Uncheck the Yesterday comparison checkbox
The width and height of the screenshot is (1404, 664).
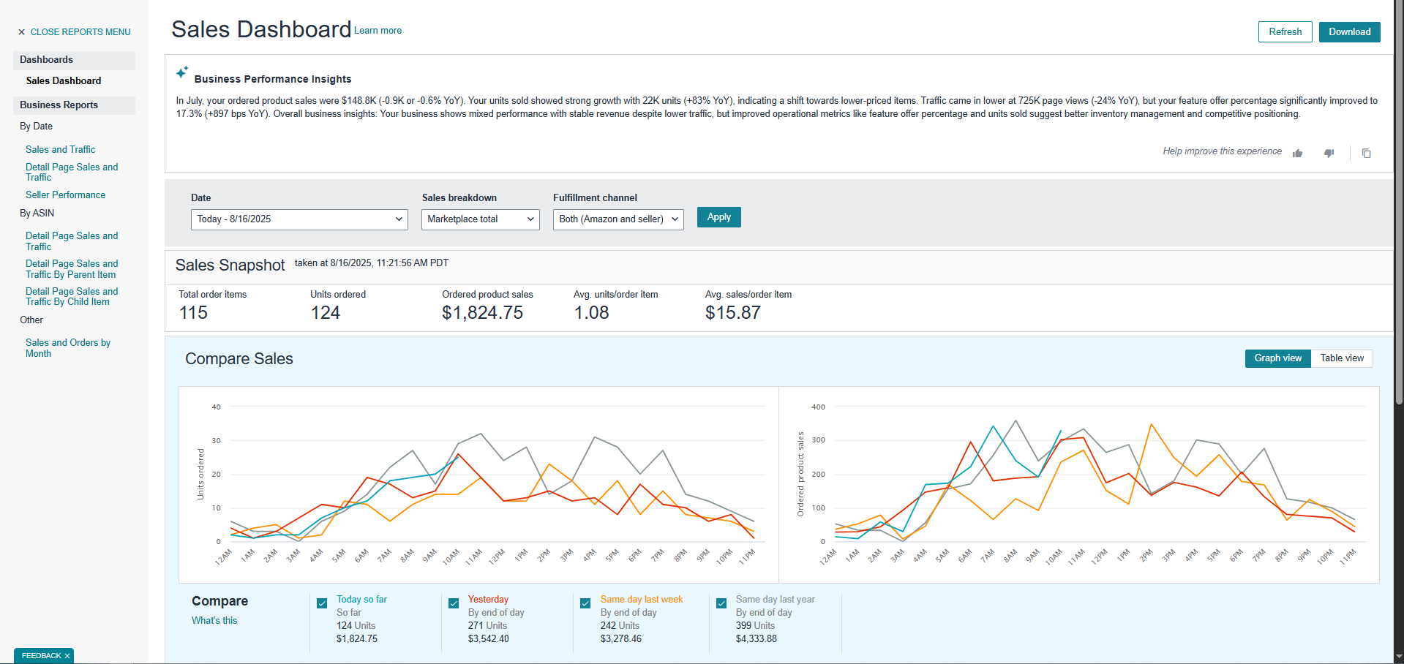(x=454, y=603)
